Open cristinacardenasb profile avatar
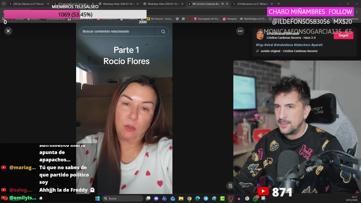Image resolution: width=361 pixels, height=203 pixels. pos(260,36)
